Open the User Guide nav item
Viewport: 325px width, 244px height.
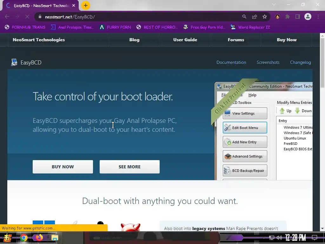[185, 40]
